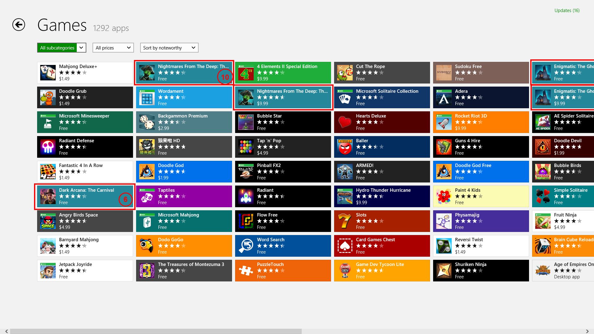Open the Slots game icon

click(345, 221)
